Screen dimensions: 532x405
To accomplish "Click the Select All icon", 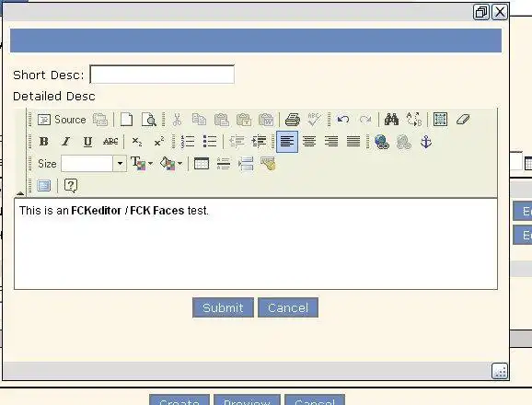I will coord(440,120).
